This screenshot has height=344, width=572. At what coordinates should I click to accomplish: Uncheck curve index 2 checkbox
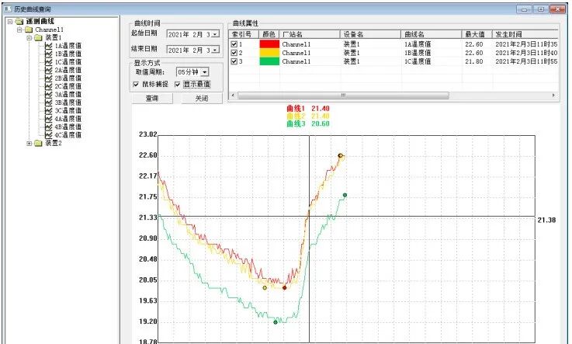234,53
